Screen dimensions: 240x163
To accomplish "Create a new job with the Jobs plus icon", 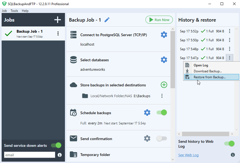I will (x=57, y=20).
